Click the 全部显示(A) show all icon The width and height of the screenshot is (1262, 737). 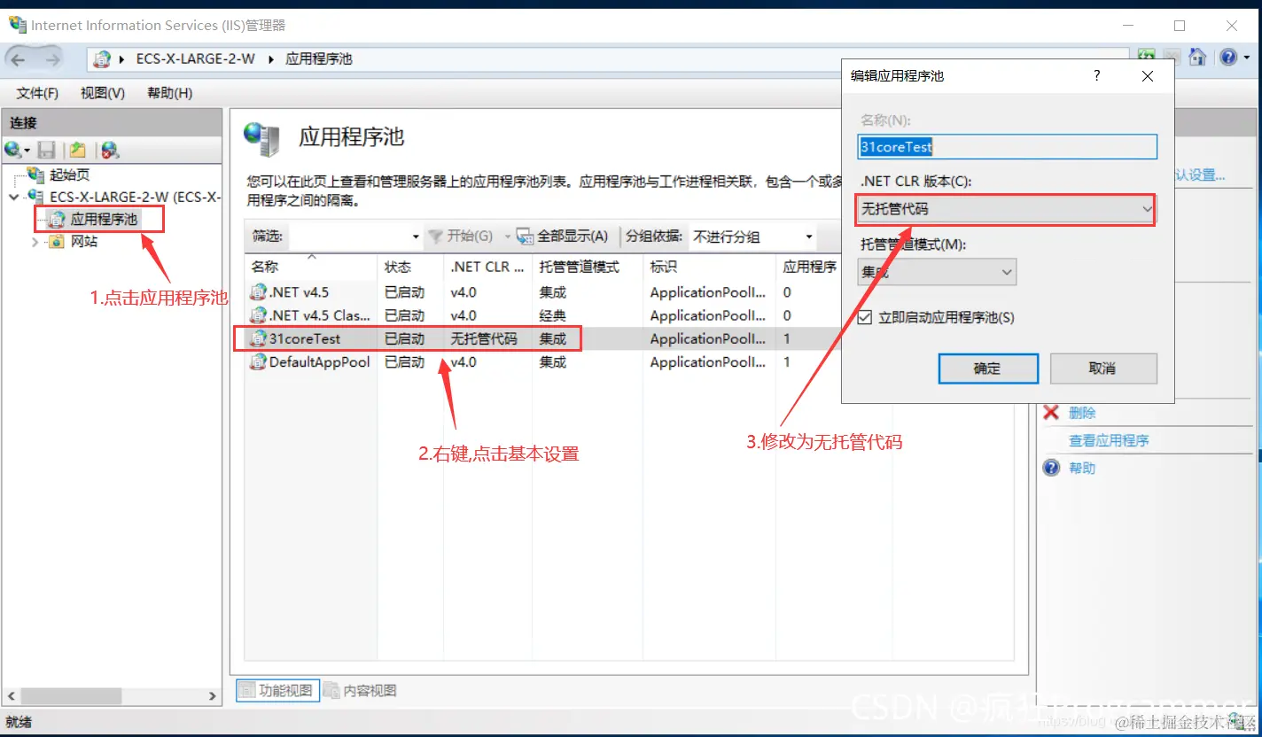[x=525, y=237]
